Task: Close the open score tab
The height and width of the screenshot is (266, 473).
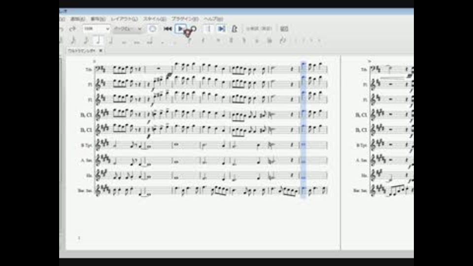Action: (x=101, y=51)
